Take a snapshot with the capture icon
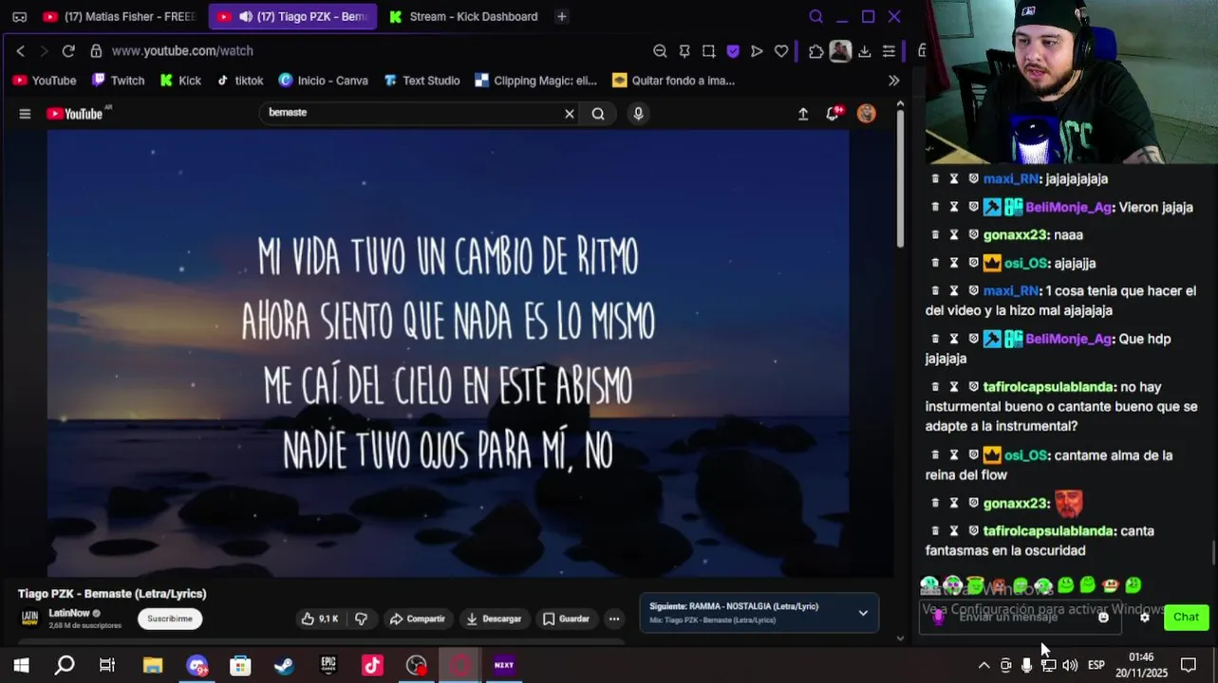 coord(708,51)
